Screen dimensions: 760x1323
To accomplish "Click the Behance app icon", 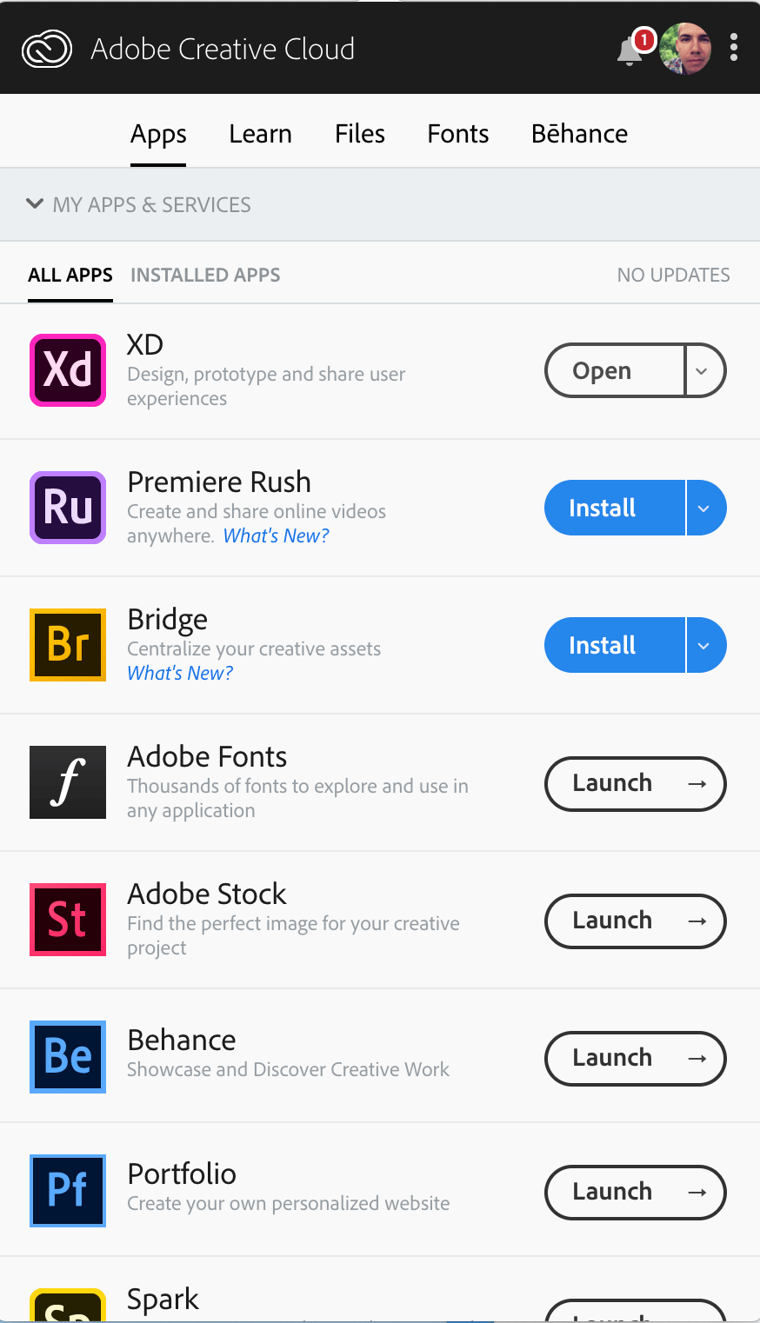I will [x=67, y=1056].
